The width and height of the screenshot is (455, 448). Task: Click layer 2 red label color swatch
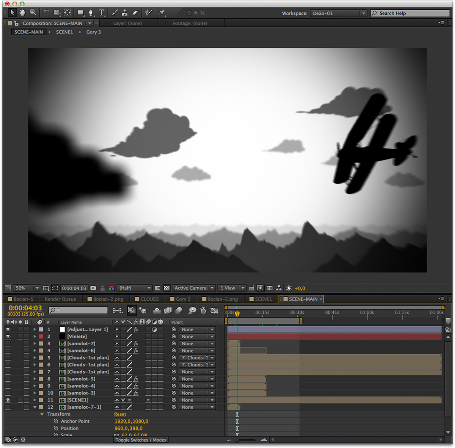41,336
